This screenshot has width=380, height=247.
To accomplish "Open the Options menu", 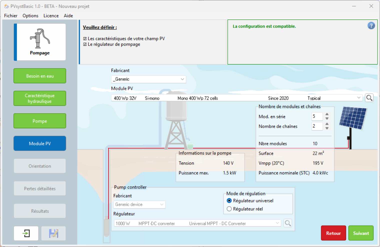I will coord(31,16).
